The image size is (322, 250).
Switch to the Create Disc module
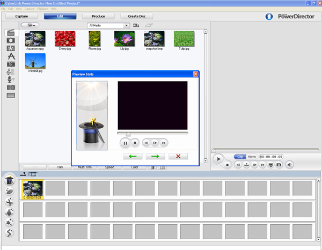[x=137, y=16]
